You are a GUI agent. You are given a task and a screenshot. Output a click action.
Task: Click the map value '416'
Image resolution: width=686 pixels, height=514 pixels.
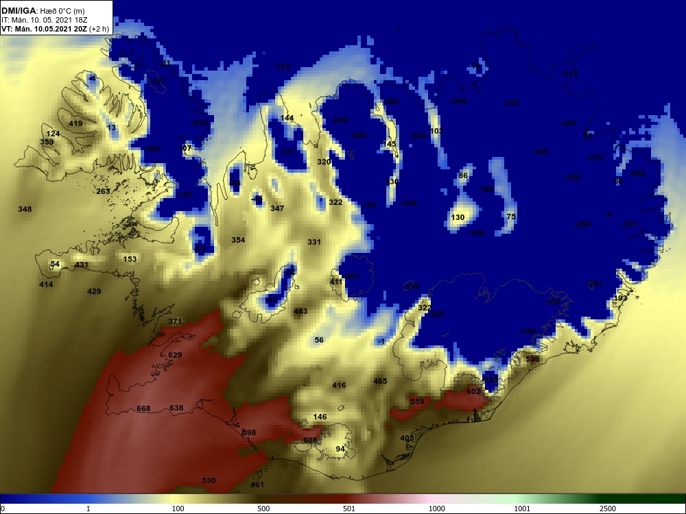(x=339, y=385)
